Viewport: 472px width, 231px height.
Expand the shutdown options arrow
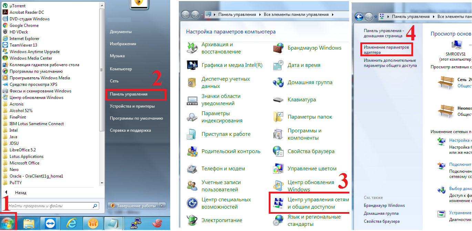click(x=163, y=206)
